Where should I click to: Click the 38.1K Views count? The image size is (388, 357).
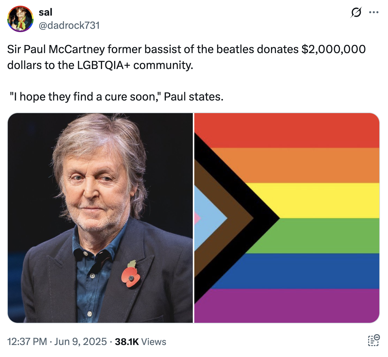pyautogui.click(x=140, y=342)
